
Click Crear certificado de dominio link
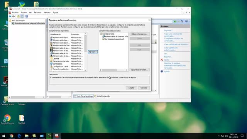tap(176, 44)
